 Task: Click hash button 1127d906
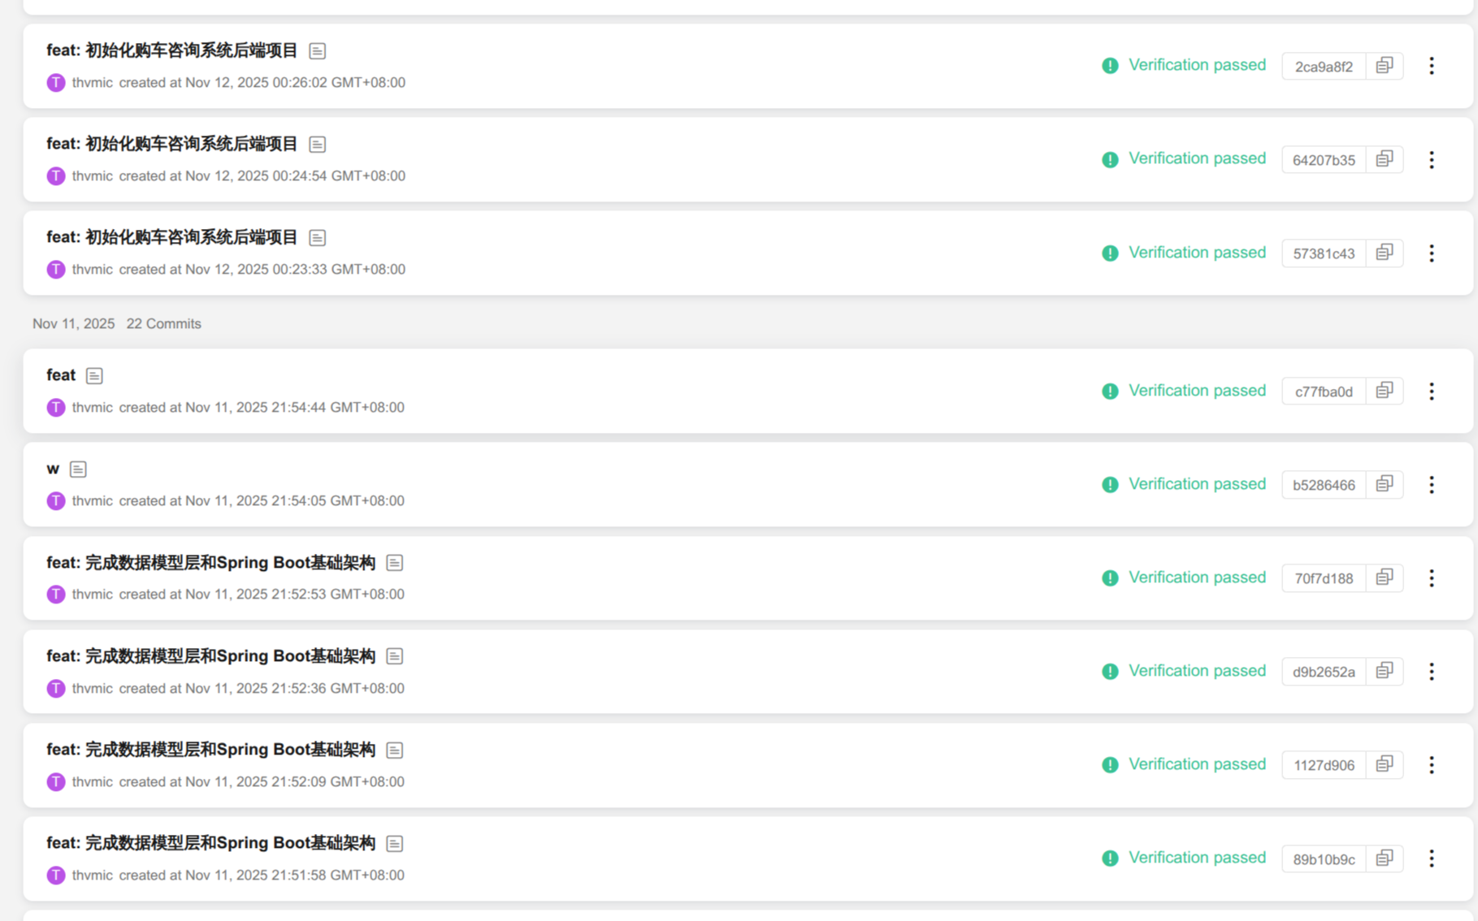(1324, 765)
